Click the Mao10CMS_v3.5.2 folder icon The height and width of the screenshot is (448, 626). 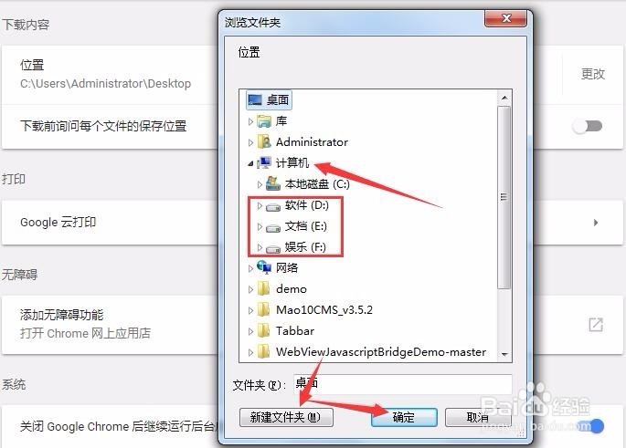[263, 309]
